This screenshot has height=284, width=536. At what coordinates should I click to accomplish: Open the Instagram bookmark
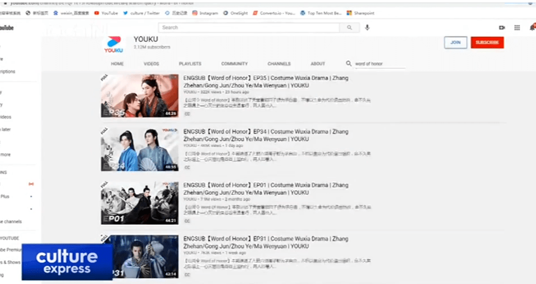[205, 13]
